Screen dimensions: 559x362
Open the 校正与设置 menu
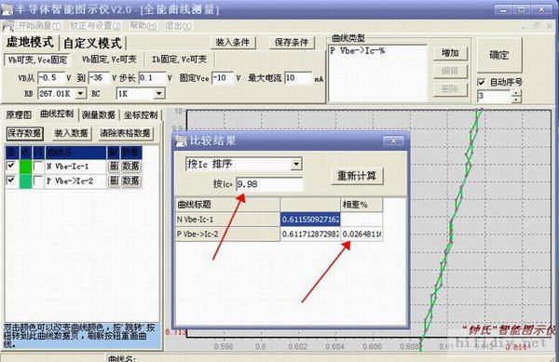tap(95, 26)
